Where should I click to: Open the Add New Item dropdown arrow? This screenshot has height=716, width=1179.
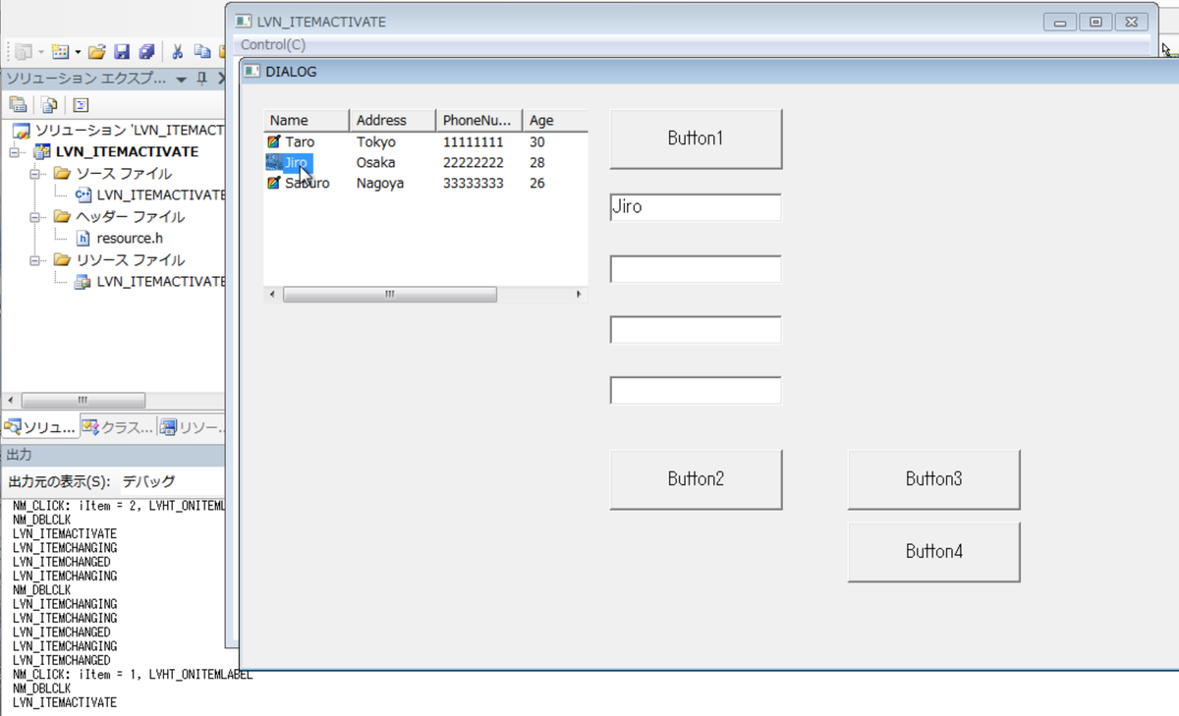tap(78, 52)
